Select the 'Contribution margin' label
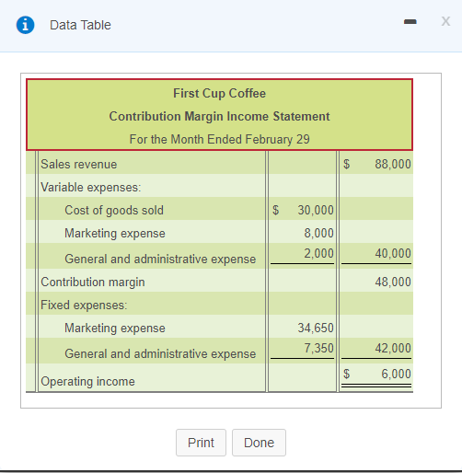462x473 pixels. 93,282
